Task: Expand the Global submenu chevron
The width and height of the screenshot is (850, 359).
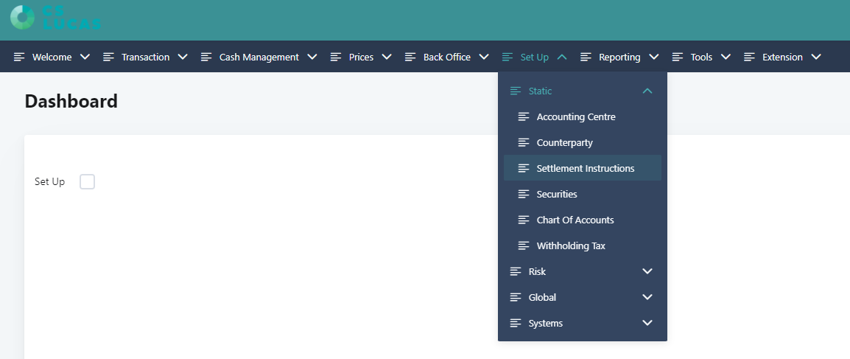Action: [x=647, y=297]
